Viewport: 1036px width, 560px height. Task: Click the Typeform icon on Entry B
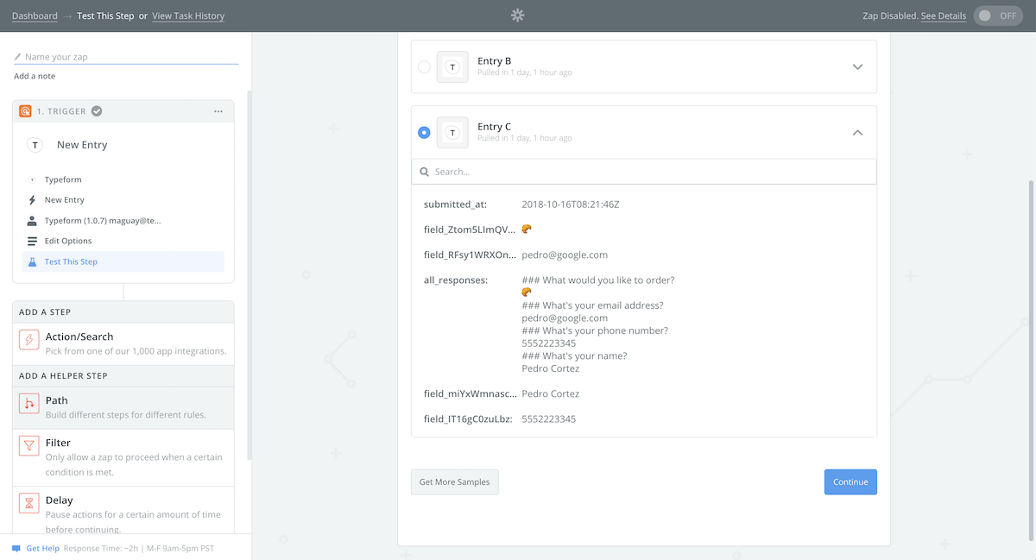coord(452,66)
